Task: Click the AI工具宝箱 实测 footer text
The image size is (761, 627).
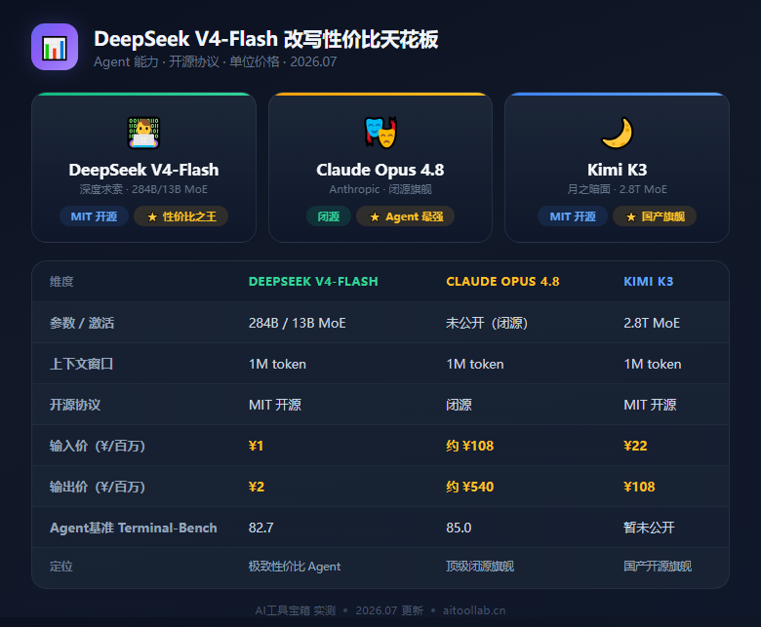Action: [296, 610]
